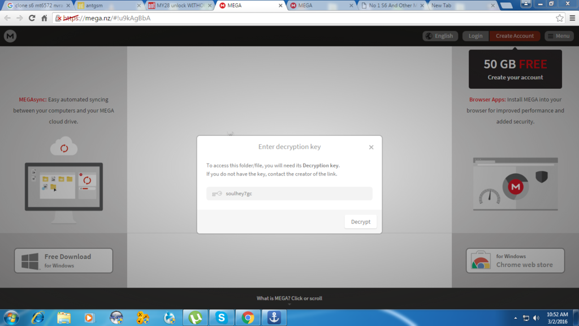Viewport: 579px width, 326px height.
Task: Click the network icon in the system tray
Action: [526, 318]
